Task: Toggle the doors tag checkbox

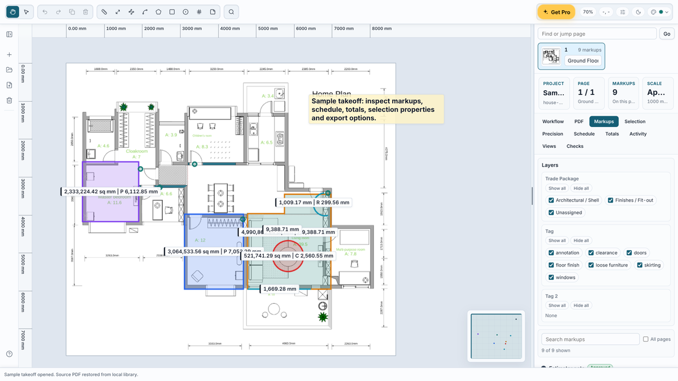Action: click(629, 253)
